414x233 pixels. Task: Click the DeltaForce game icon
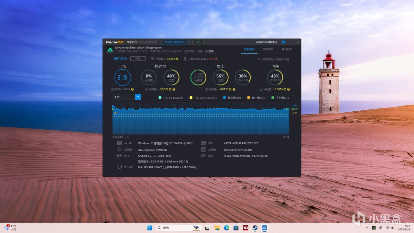[110, 49]
